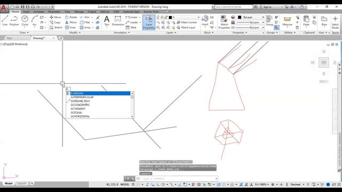This screenshot has width=342, height=192.
Task: Click Plot in quick access toolbar
Action: coord(33,7)
